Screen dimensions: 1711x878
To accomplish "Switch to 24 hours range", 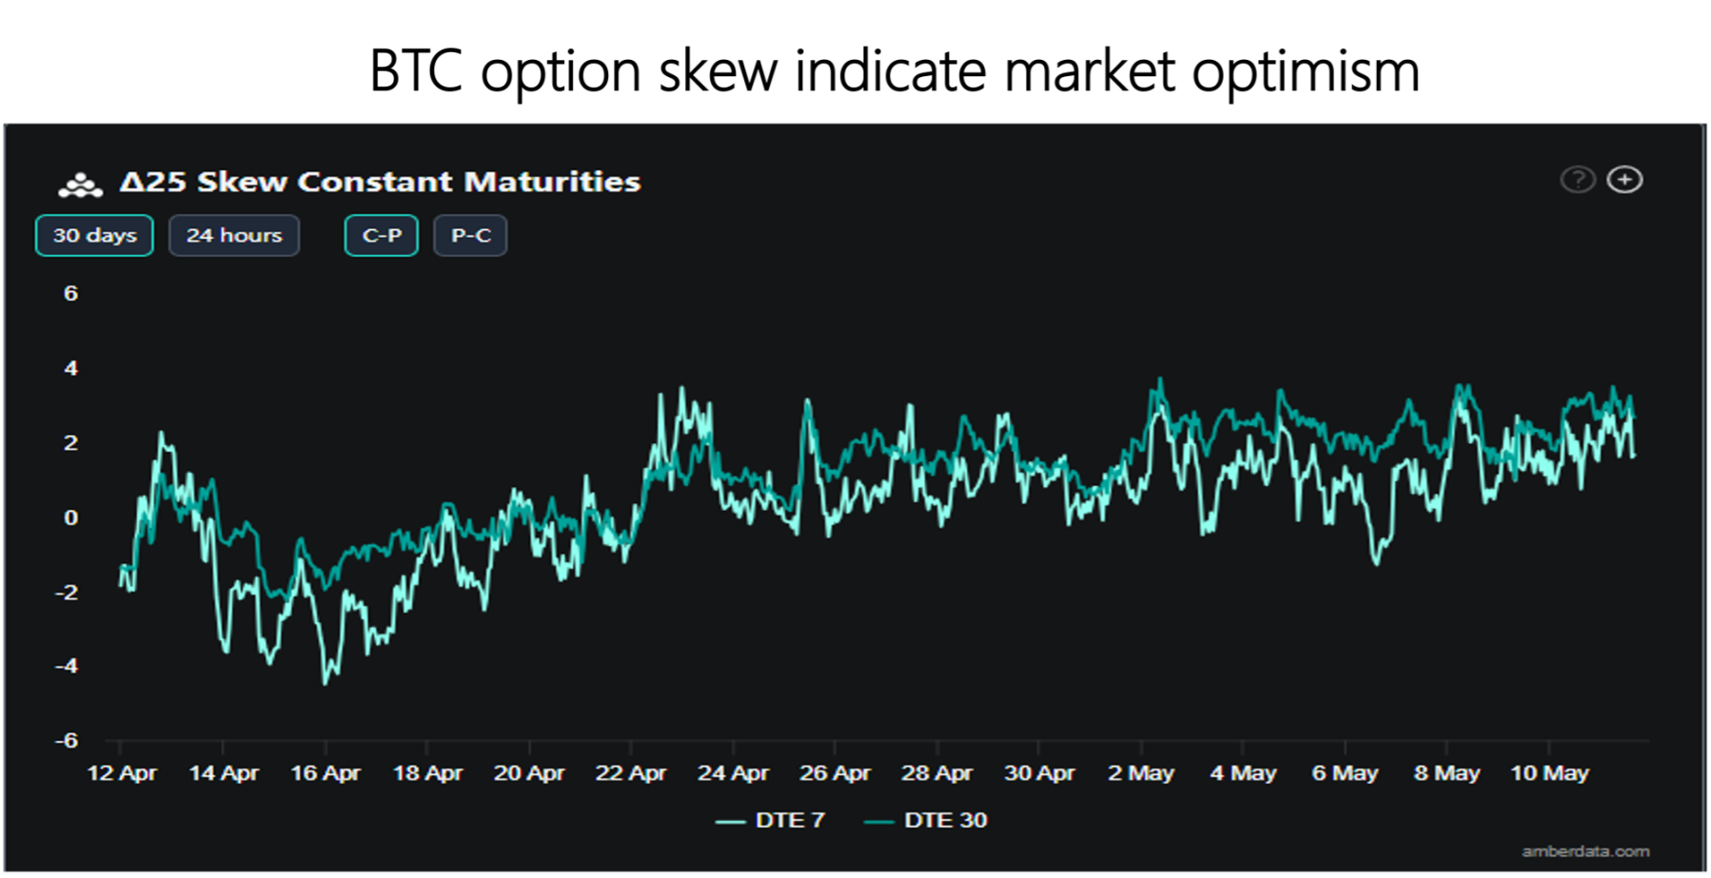I will [234, 236].
